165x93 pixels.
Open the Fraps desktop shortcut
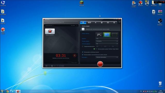(x=147, y=3)
